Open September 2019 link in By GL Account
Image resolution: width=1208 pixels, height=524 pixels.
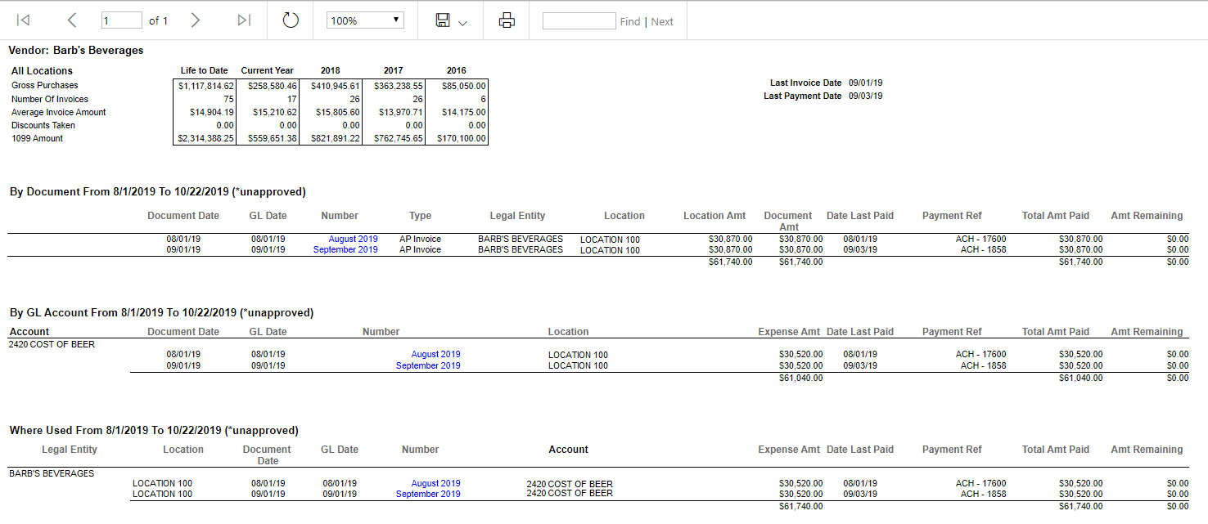[428, 365]
